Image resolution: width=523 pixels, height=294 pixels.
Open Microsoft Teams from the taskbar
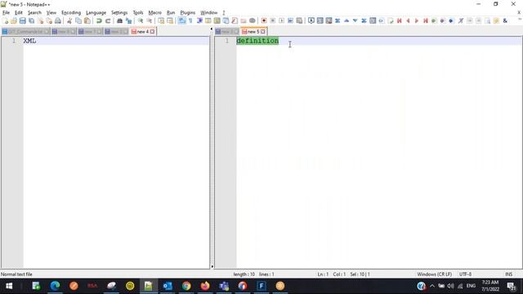click(224, 286)
